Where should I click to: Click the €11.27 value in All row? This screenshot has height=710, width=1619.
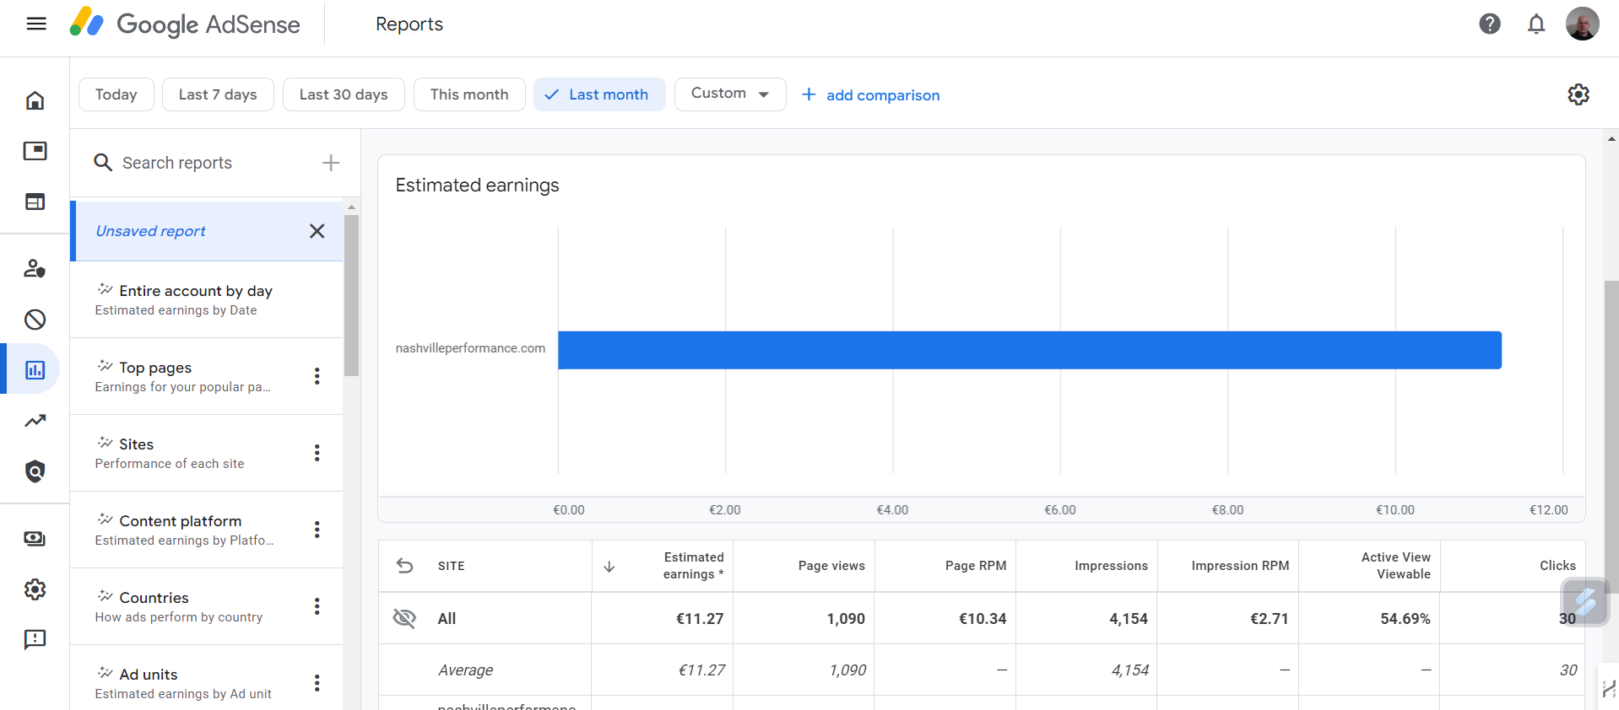point(700,619)
